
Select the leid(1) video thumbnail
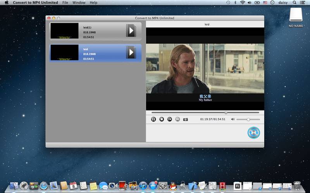64,31
